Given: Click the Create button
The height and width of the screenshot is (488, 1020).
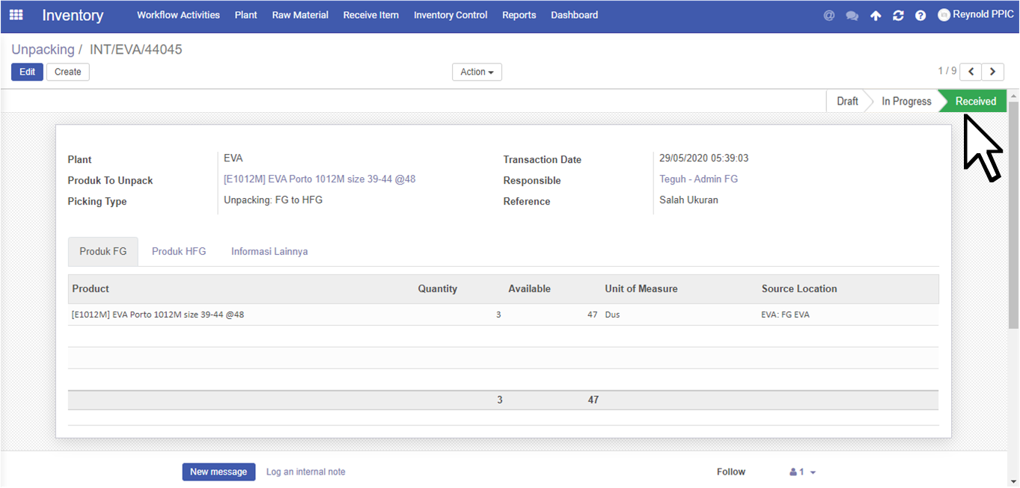Looking at the screenshot, I should point(67,72).
